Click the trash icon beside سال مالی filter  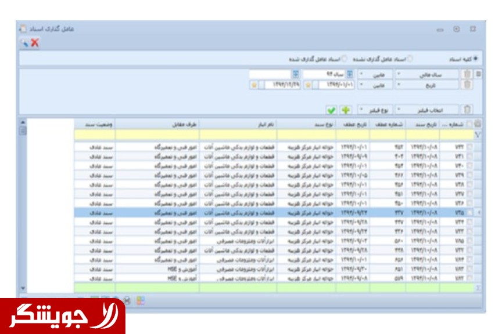point(467,74)
